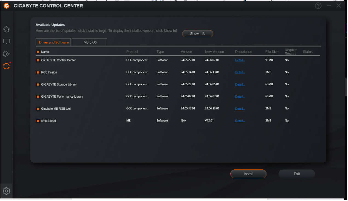
Task: Uncheck the Gigabyte MB RGB tool checkbox
Action: 38,109
